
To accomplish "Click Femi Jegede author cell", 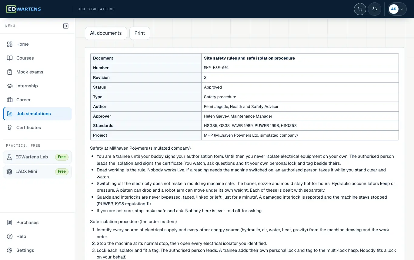I will 300,107.
